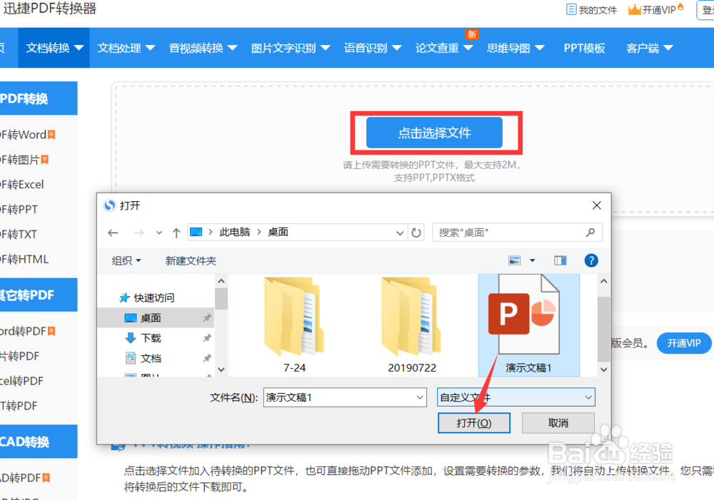Select the 7-24 folder

[294, 325]
